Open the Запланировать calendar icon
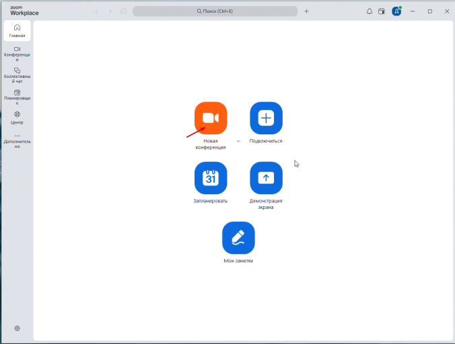The height and width of the screenshot is (344, 455). pyautogui.click(x=211, y=178)
